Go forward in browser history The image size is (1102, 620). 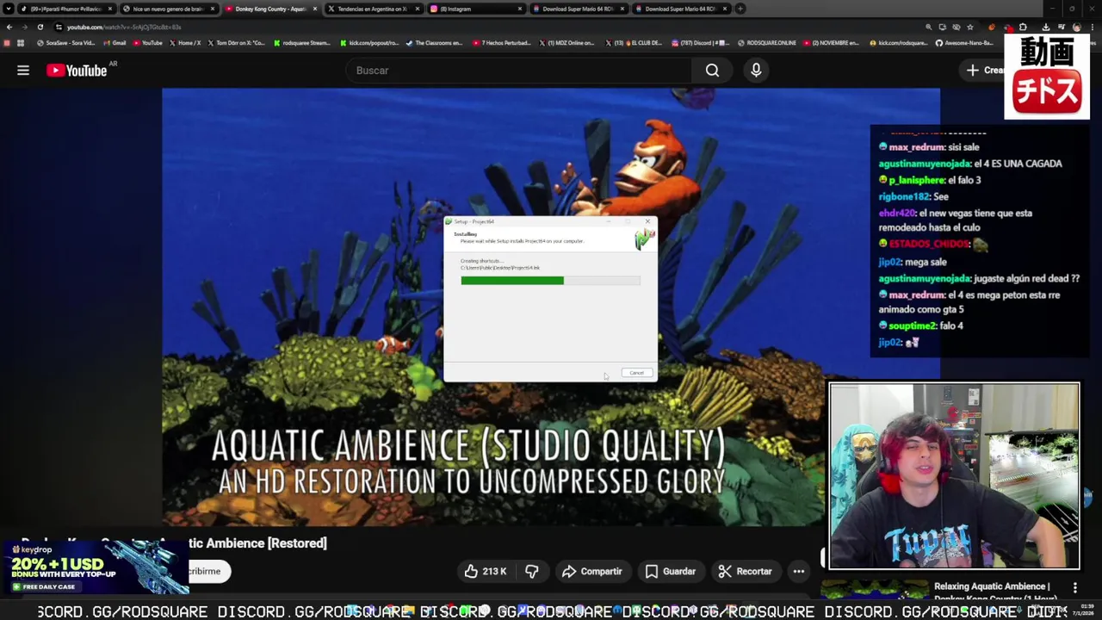click(x=24, y=27)
